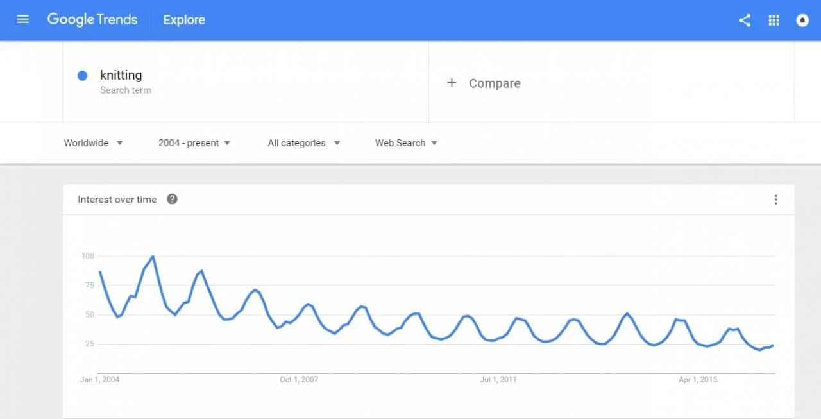This screenshot has height=419, width=821.
Task: Open the account notifications icon
Action: (x=802, y=20)
